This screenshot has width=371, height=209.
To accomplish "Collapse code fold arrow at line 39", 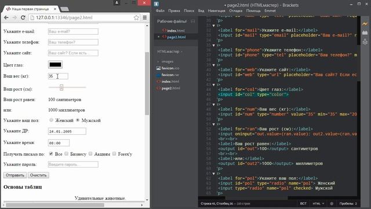I will [x=214, y=65].
